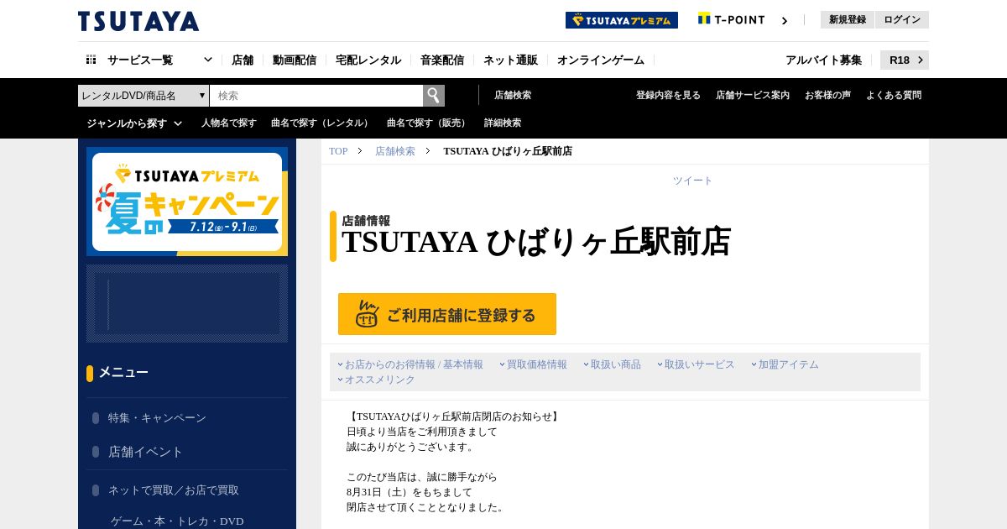The width and height of the screenshot is (1007, 529).
Task: Open 店舗 in the main navigation
Action: [x=243, y=60]
